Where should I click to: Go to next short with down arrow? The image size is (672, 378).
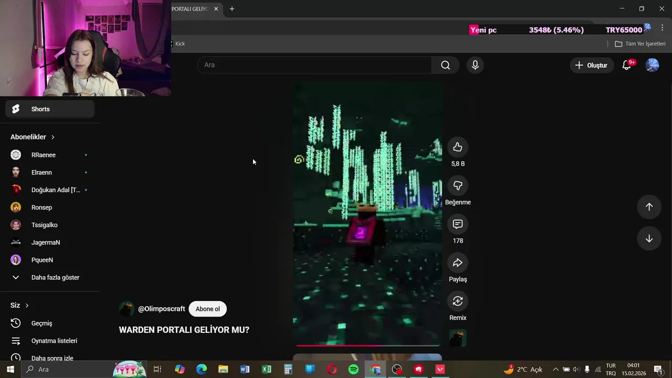649,238
